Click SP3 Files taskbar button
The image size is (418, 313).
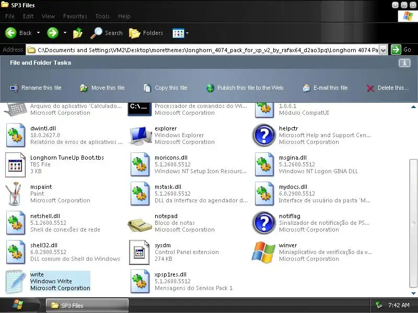(x=87, y=306)
